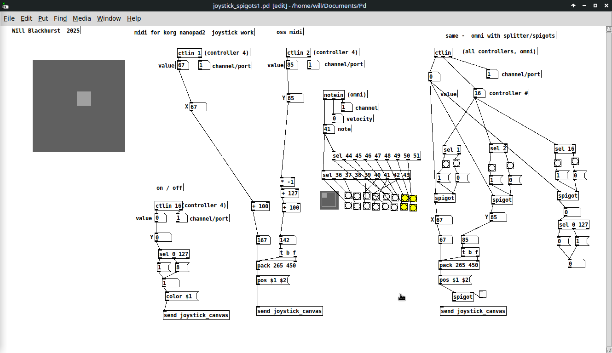612x353 pixels.
Task: Select the '* -1' object box
Action: tap(287, 182)
